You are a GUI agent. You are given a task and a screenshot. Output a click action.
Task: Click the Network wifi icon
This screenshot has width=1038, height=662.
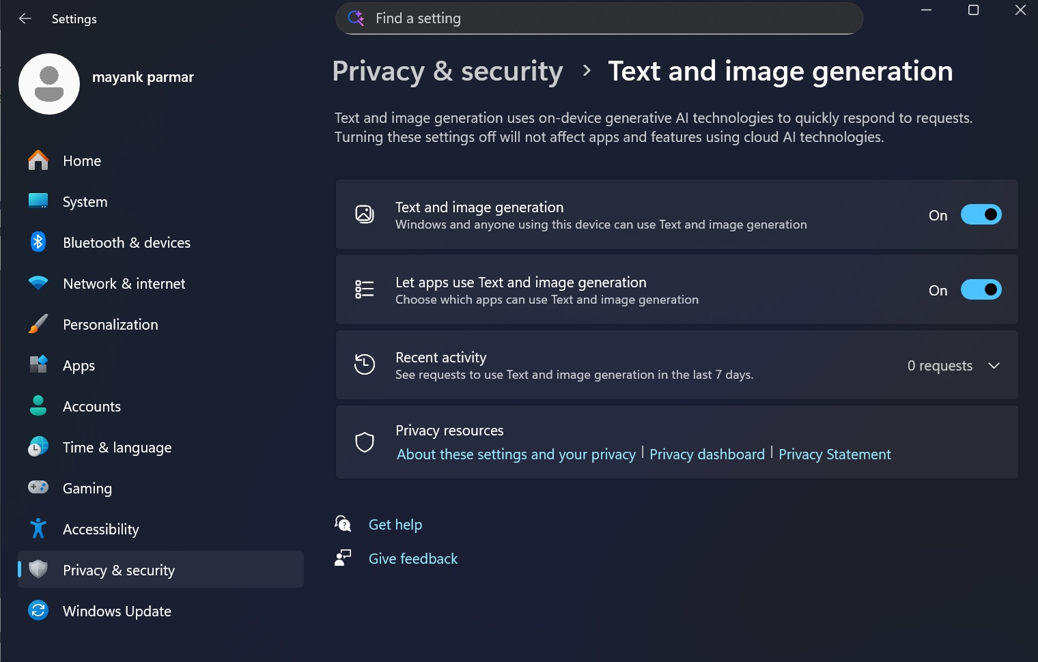point(38,283)
